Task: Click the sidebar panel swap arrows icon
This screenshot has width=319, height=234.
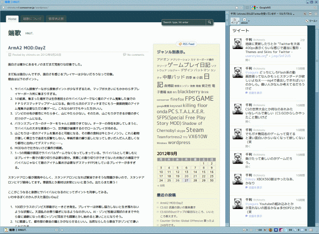Action: 310,14
